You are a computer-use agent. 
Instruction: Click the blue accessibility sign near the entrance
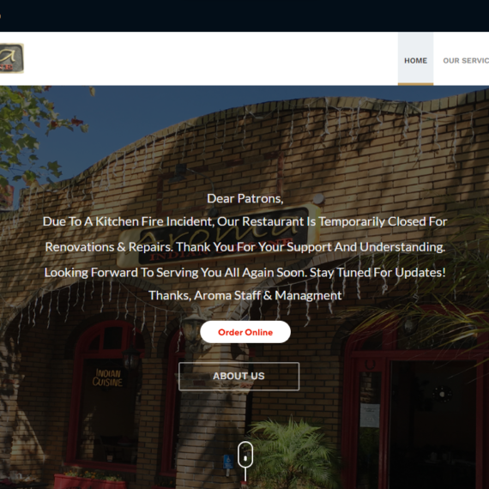coord(228,462)
